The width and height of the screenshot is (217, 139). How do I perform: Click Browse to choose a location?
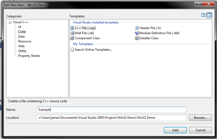pyautogui.click(x=200, y=118)
